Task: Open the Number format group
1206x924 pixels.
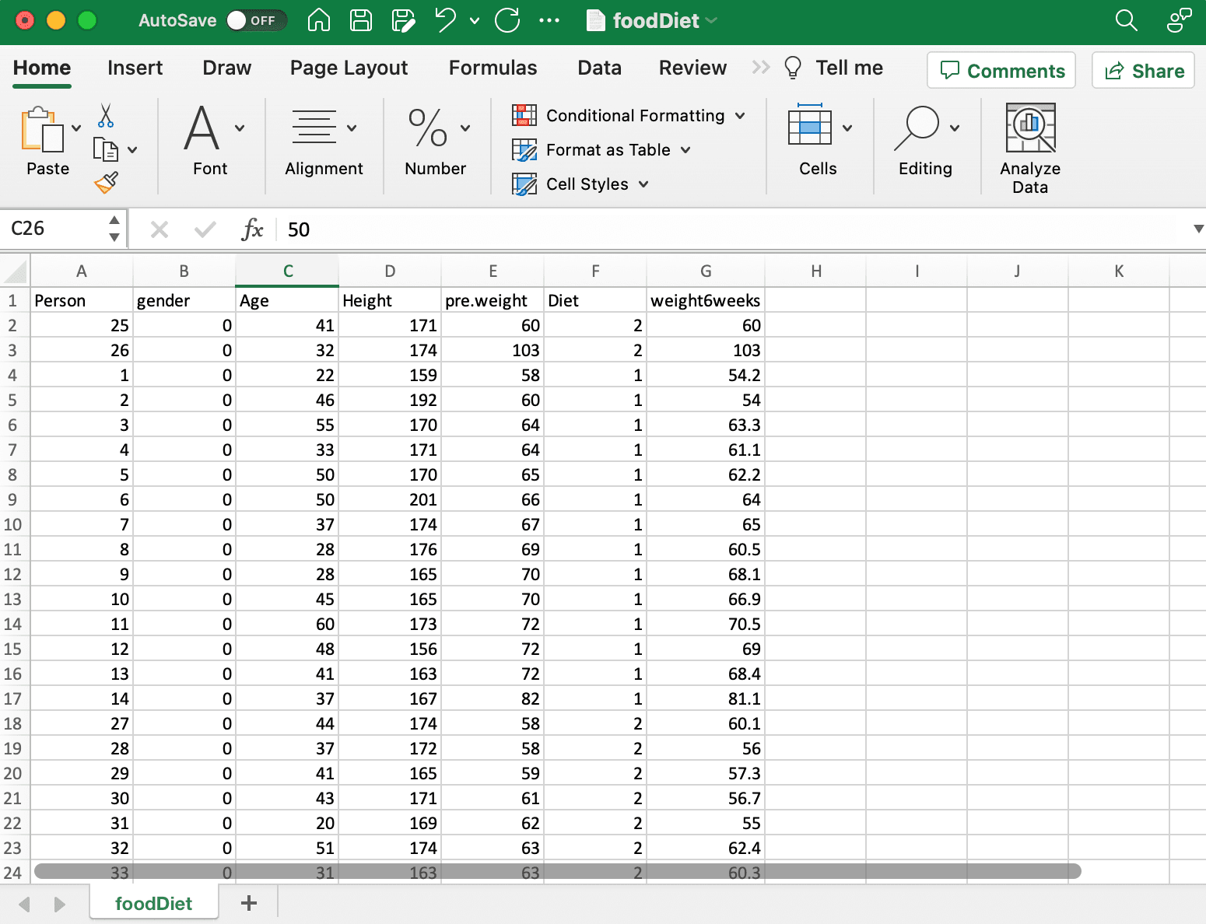Action: pyautogui.click(x=436, y=141)
